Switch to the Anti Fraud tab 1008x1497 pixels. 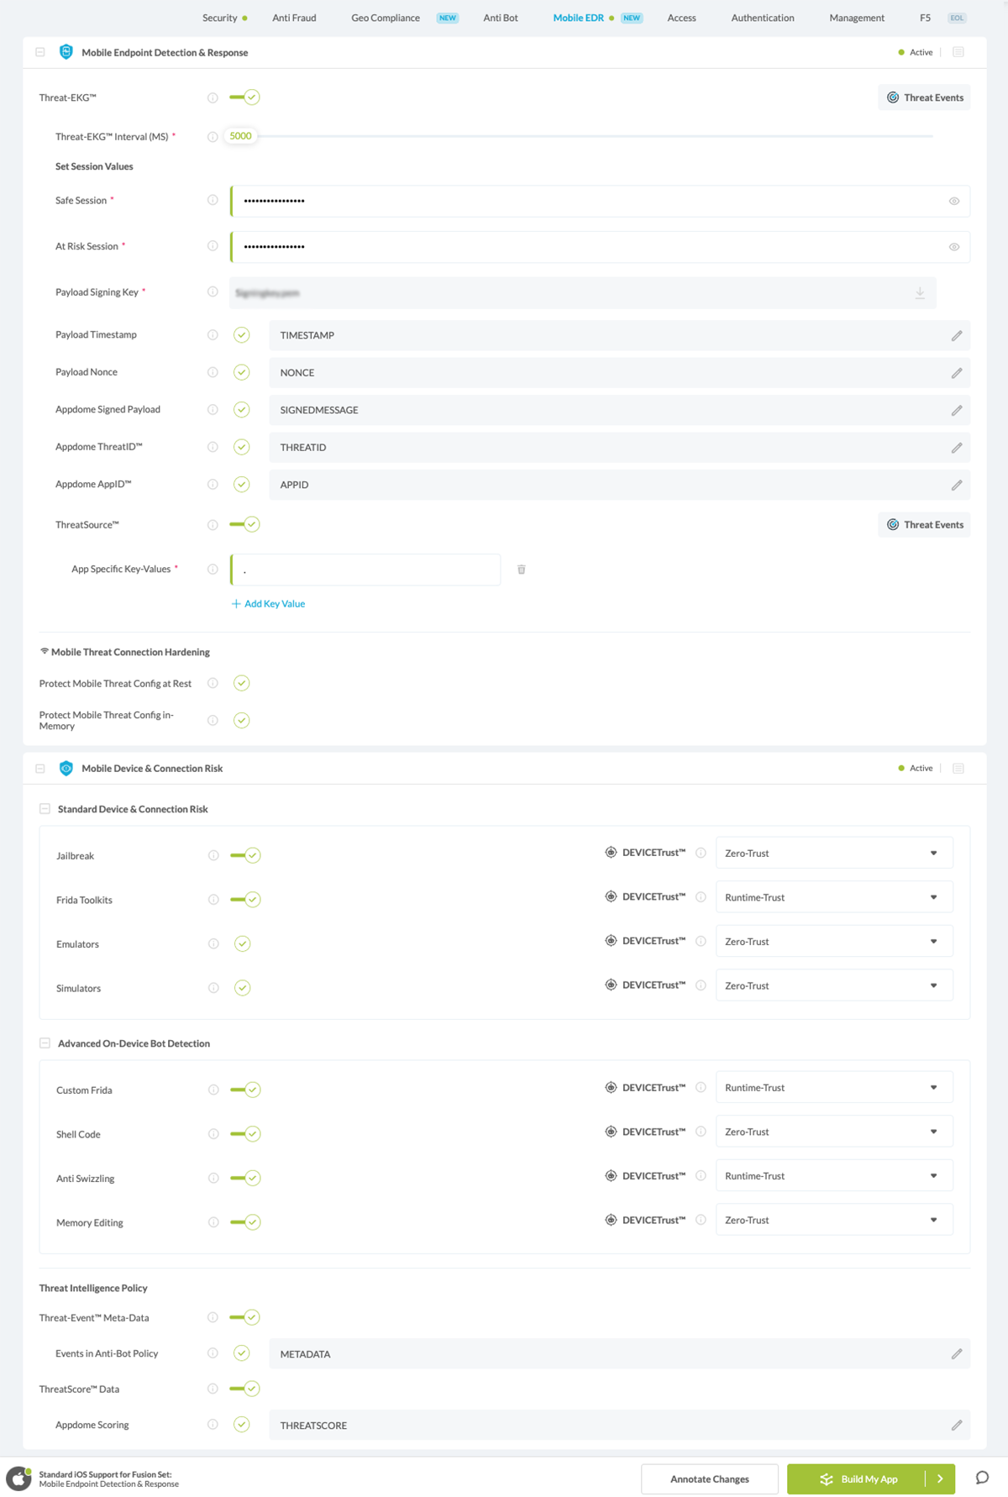tap(294, 18)
